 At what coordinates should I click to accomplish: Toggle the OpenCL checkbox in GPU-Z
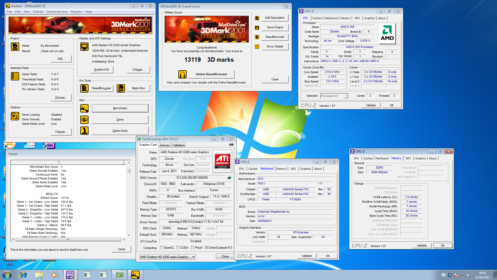pyautogui.click(x=162, y=248)
